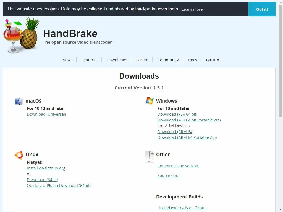Download the macOS Universal build

(46, 114)
